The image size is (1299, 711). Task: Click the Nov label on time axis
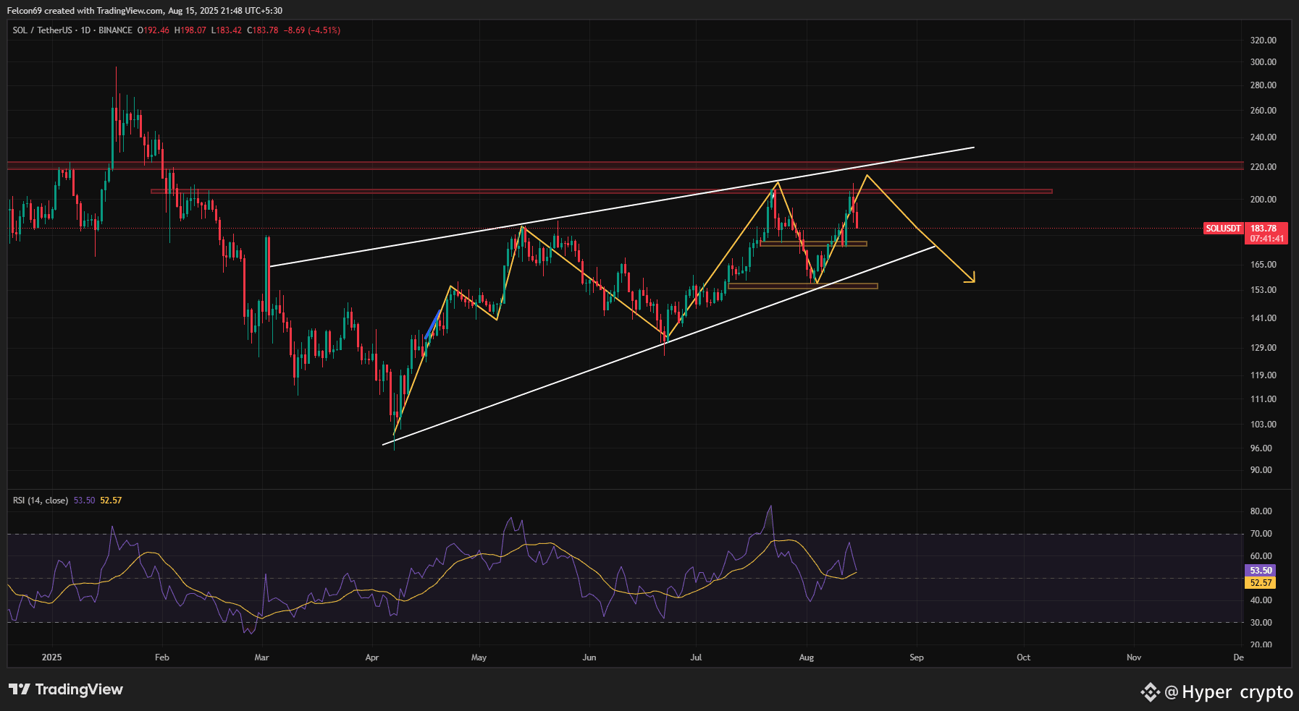pyautogui.click(x=1134, y=657)
